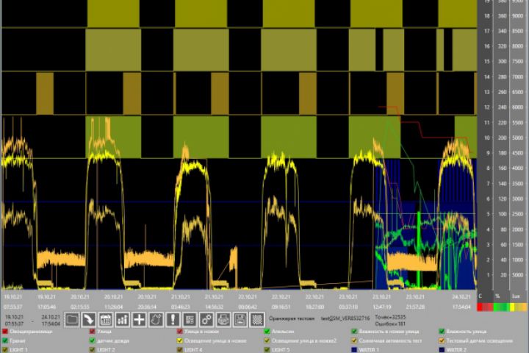The image size is (529, 353).
Task: Click the yellow-orange Lux color swatch
Action: [518, 307]
